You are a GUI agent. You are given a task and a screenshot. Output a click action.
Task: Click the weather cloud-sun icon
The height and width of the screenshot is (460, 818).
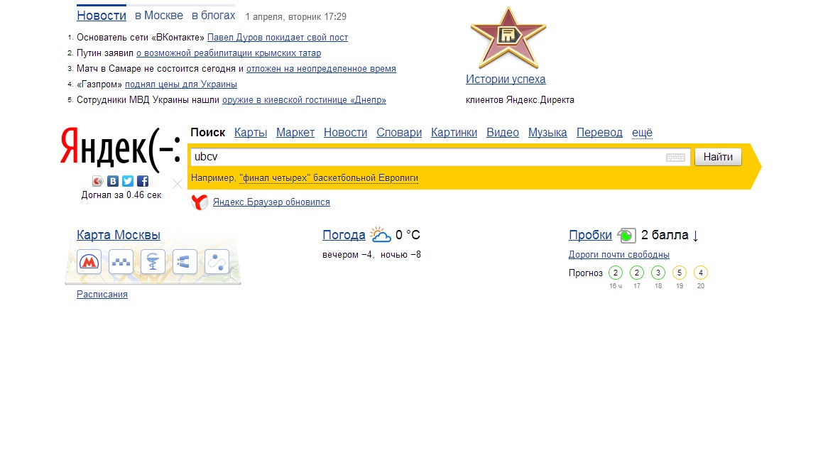click(x=381, y=235)
